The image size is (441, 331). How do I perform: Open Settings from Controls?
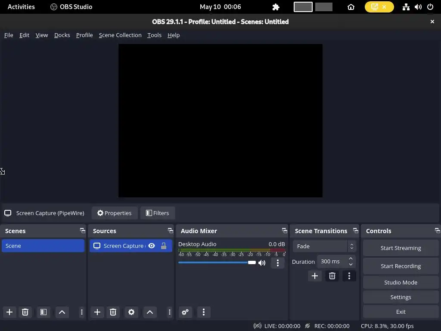[x=401, y=297]
